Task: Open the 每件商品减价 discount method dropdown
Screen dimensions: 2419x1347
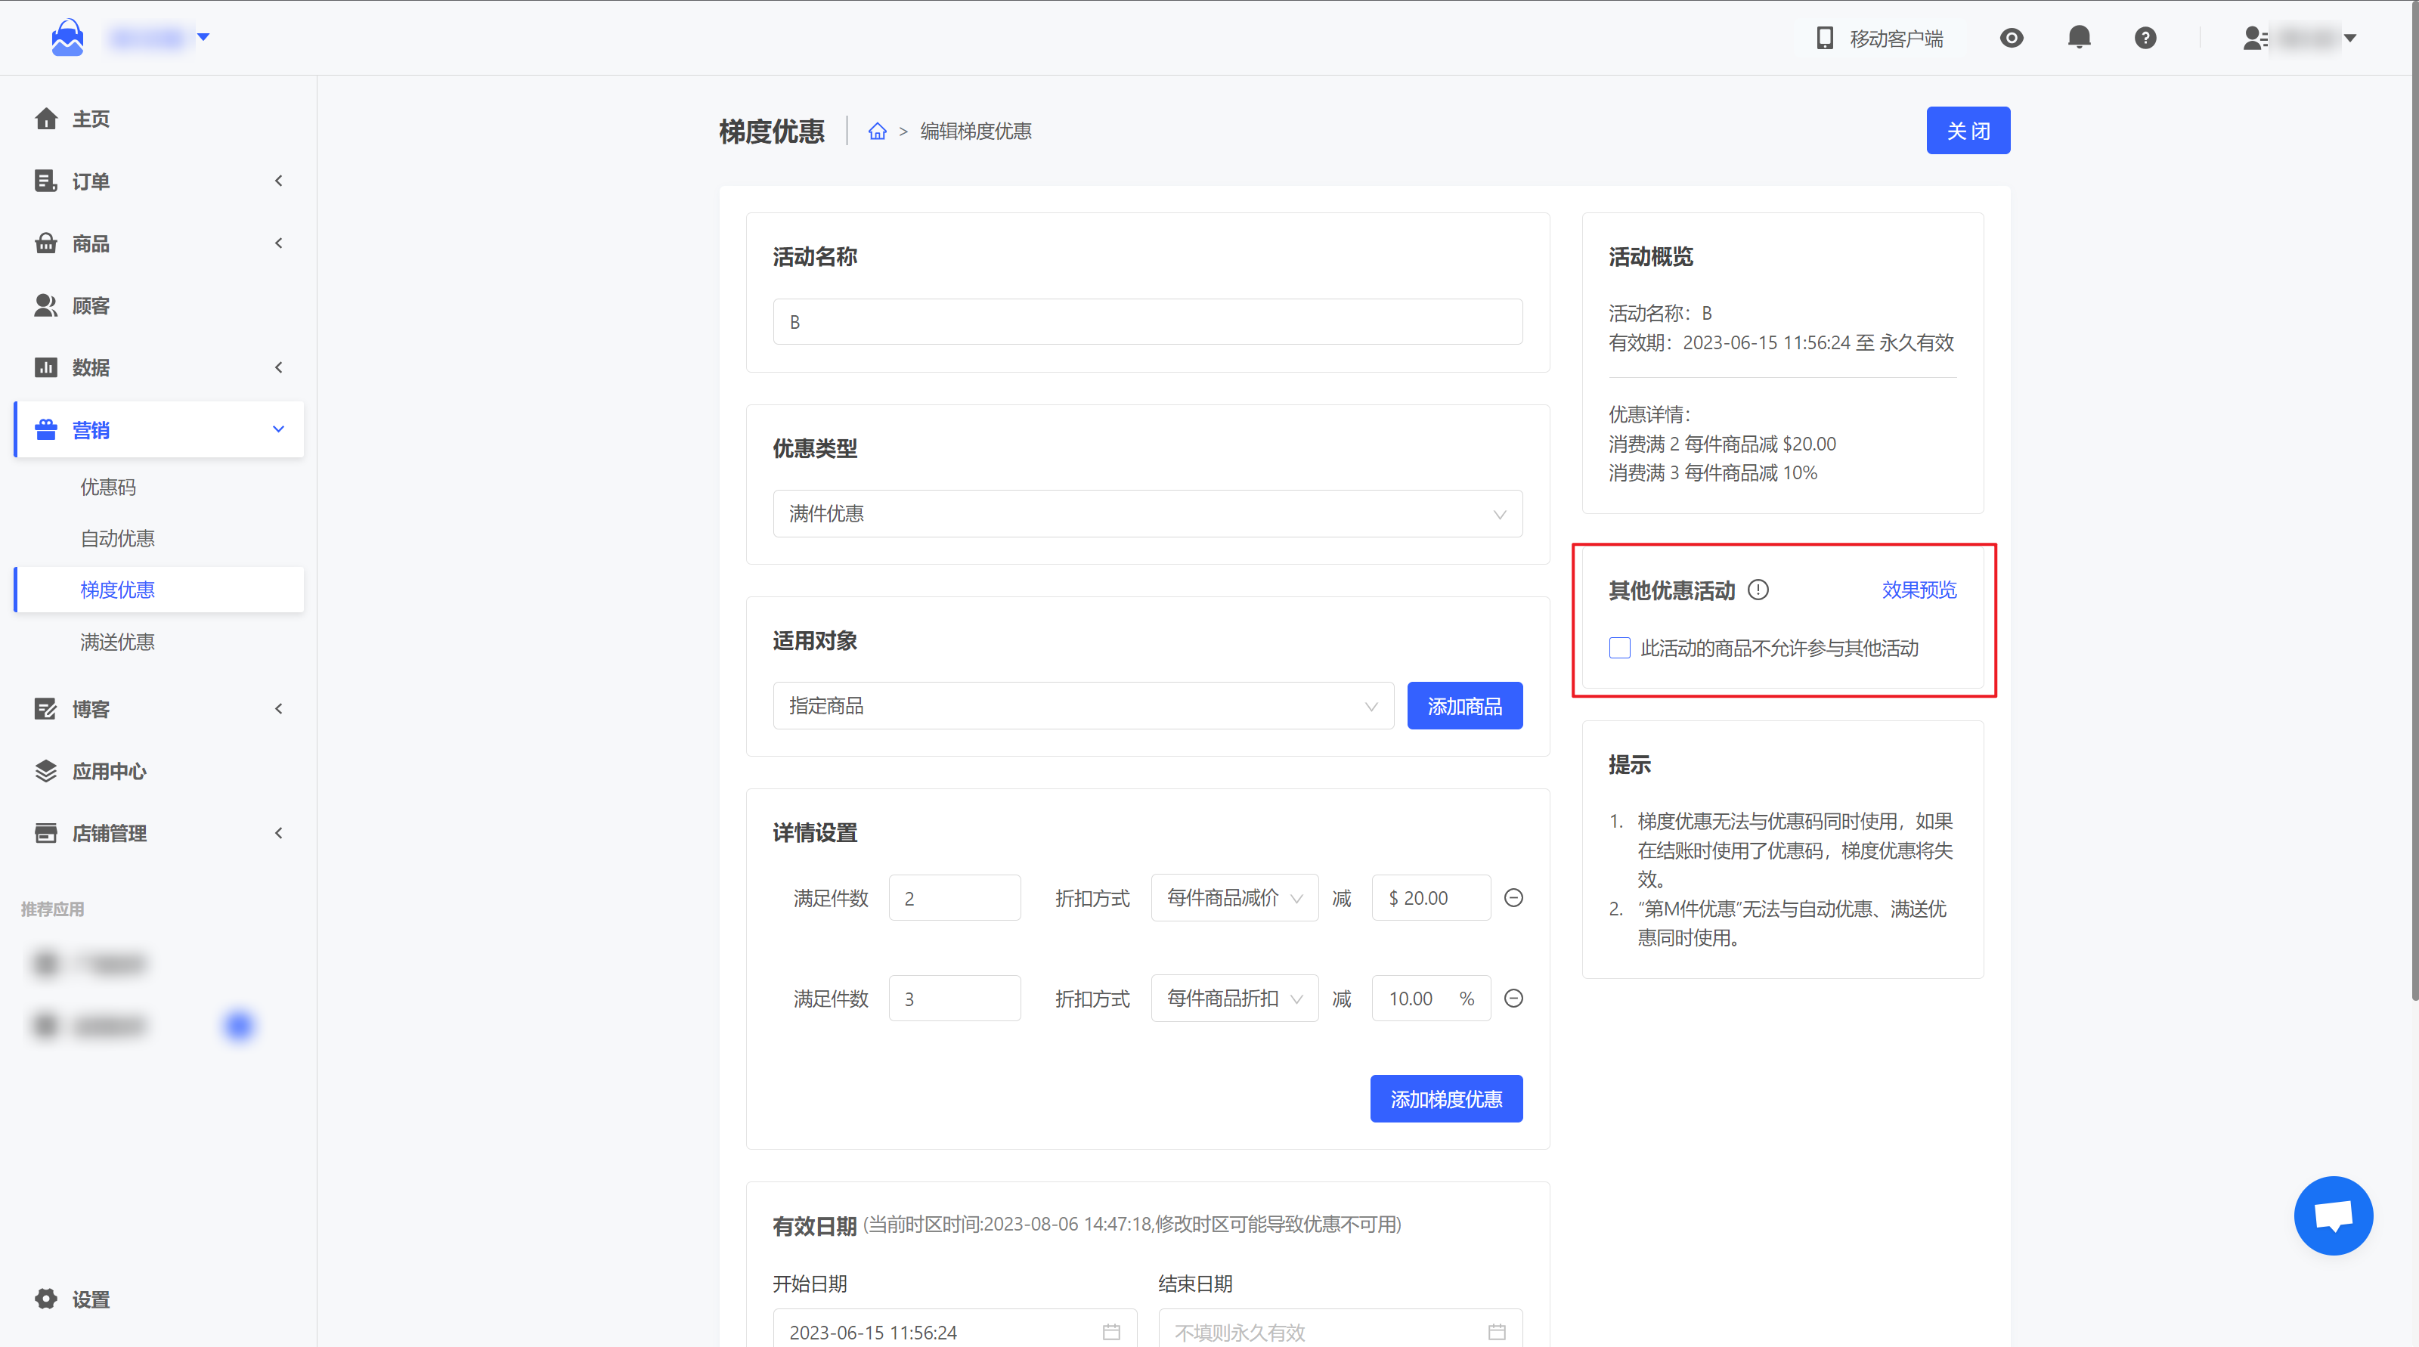Action: coord(1234,897)
